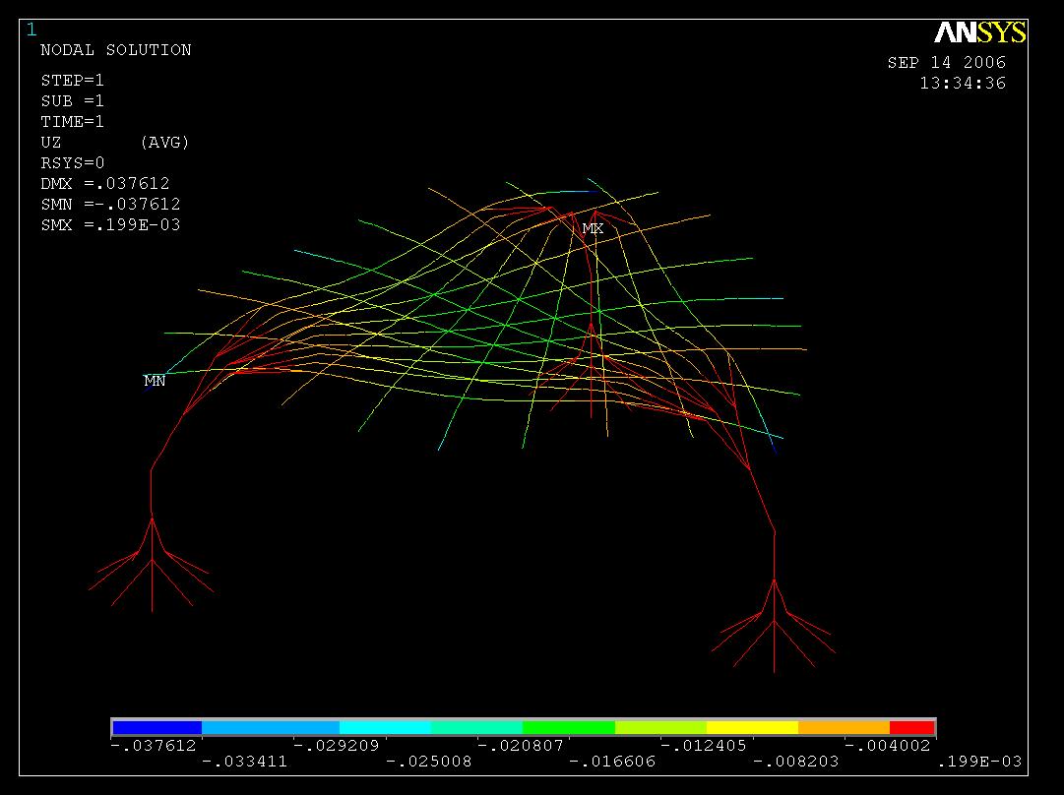
Task: Click the bright green legend band
Action: (x=569, y=728)
